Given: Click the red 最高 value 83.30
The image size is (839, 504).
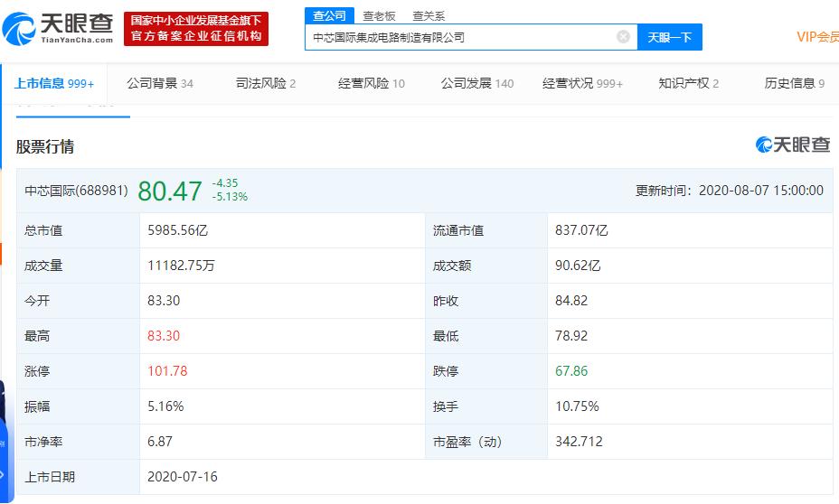Looking at the screenshot, I should point(164,336).
